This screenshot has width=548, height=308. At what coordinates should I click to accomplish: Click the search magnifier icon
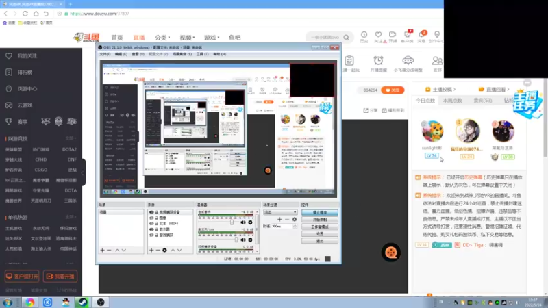point(346,38)
